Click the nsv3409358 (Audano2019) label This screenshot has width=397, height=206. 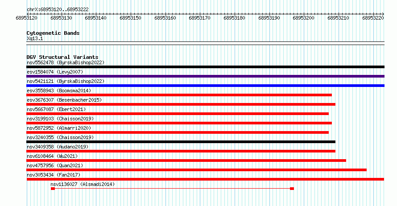(x=58, y=147)
